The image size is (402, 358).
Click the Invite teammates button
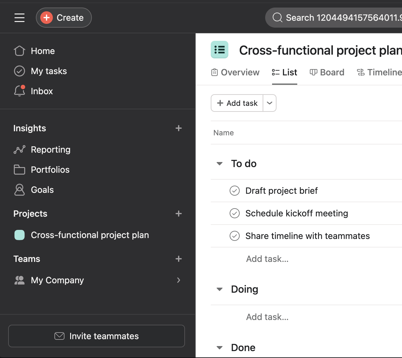coord(97,336)
